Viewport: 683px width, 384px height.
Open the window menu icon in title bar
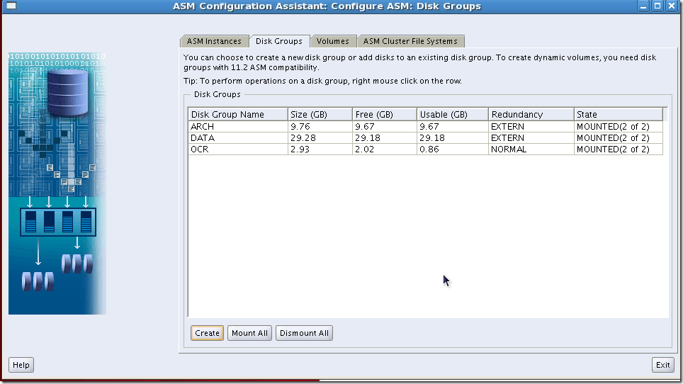[11, 6]
